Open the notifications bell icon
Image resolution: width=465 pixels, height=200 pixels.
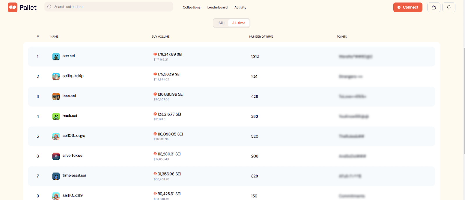[x=449, y=7]
